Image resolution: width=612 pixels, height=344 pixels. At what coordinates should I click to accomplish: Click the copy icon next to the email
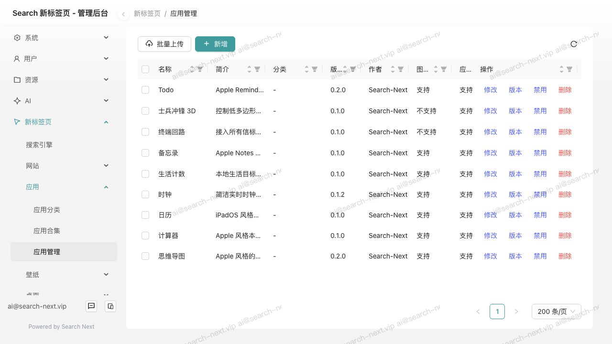[x=110, y=306]
